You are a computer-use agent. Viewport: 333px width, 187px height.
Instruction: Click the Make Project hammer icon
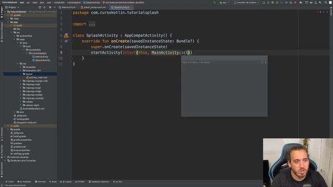tap(214, 3)
